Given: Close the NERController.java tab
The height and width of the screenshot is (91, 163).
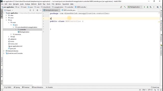Looking at the screenshot, I should [x=76, y=10].
